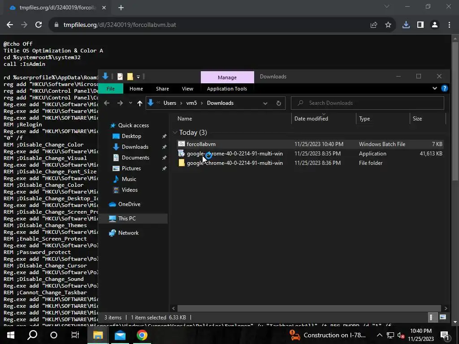Open Task View from the taskbar
Image resolution: width=459 pixels, height=344 pixels.
75,335
